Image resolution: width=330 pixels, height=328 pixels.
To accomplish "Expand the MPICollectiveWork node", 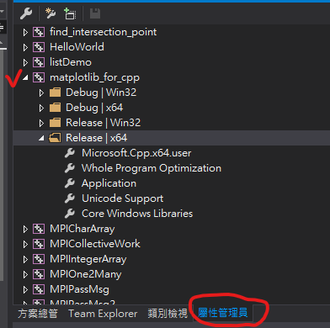I will coord(25,245).
